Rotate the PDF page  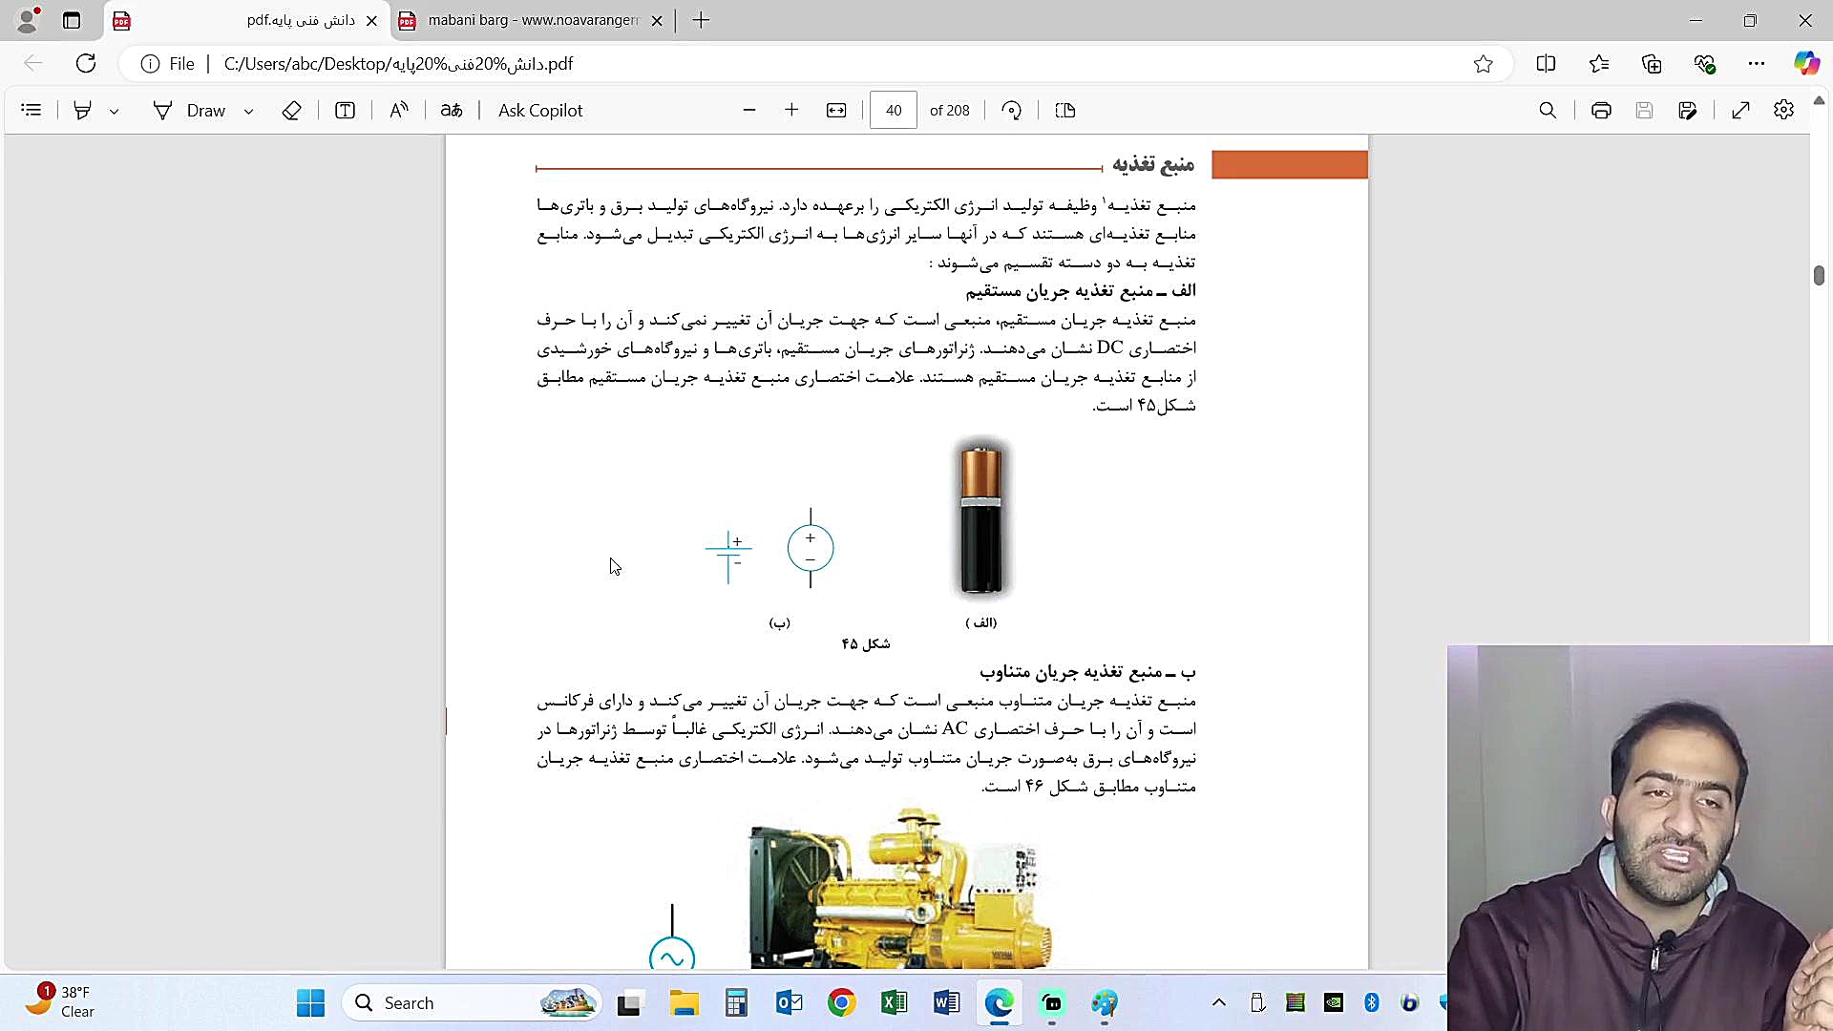(1012, 111)
